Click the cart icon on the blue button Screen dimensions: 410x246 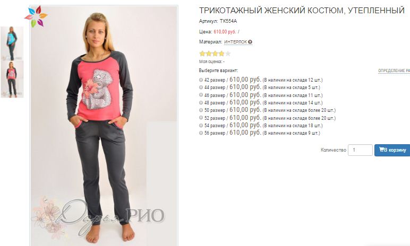click(381, 150)
